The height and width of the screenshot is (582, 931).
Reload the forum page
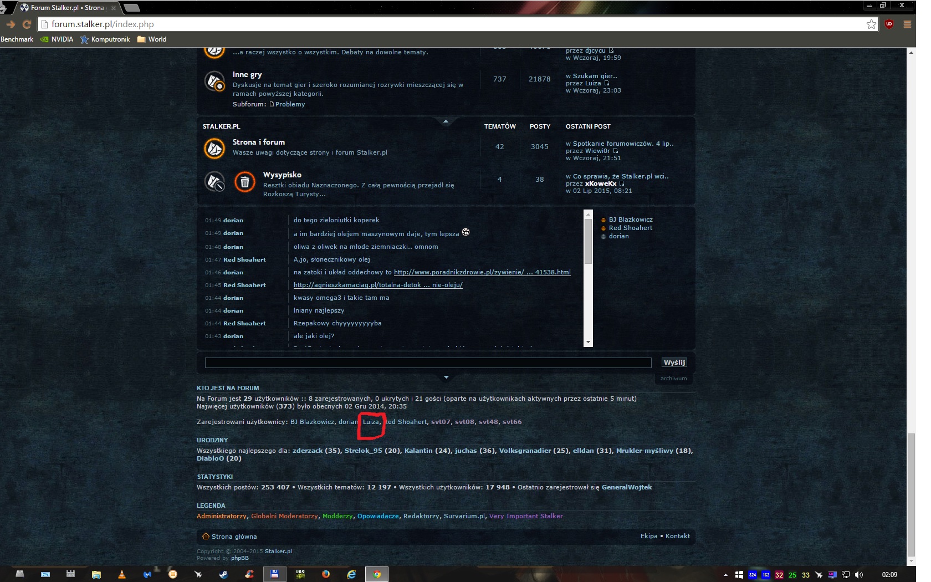[27, 24]
